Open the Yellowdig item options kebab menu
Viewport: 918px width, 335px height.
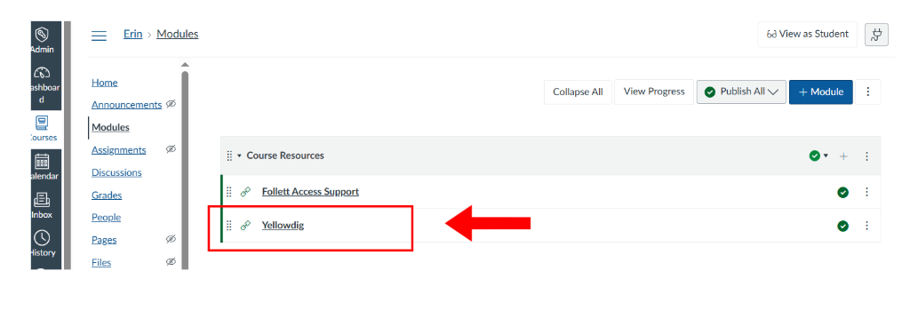tap(867, 226)
